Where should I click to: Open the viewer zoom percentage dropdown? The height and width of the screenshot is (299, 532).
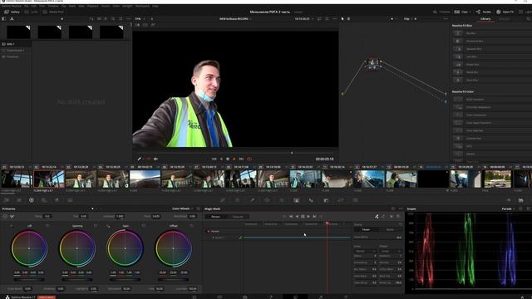click(140, 19)
